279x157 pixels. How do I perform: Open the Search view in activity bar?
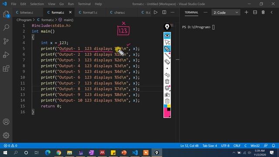pos(6,27)
